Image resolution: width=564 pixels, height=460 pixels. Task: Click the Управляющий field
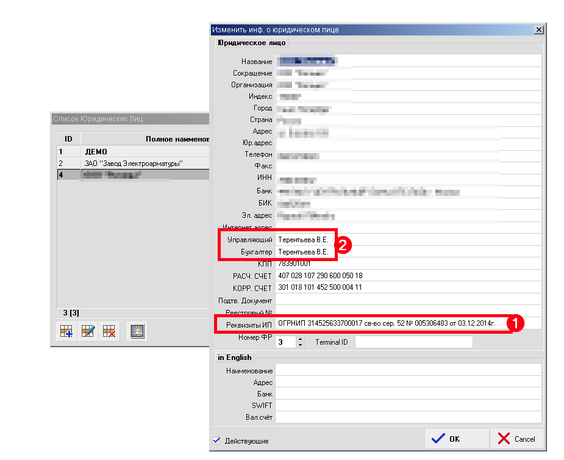(407, 240)
